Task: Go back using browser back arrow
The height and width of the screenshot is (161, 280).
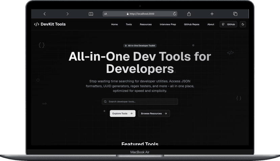Action: tap(44, 14)
